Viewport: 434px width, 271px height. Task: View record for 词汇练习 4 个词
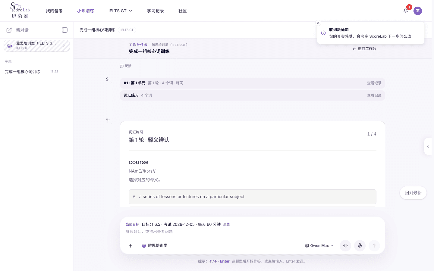[374, 95]
